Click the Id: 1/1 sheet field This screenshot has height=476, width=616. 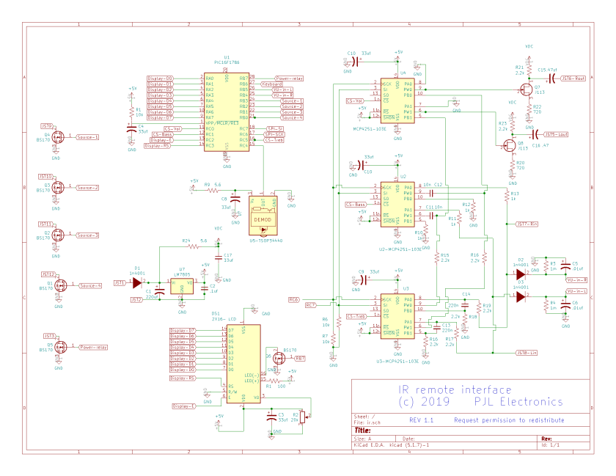coord(551,444)
